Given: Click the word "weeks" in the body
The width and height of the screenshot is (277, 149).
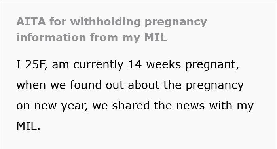Looking at the screenshot, I should (x=164, y=64).
